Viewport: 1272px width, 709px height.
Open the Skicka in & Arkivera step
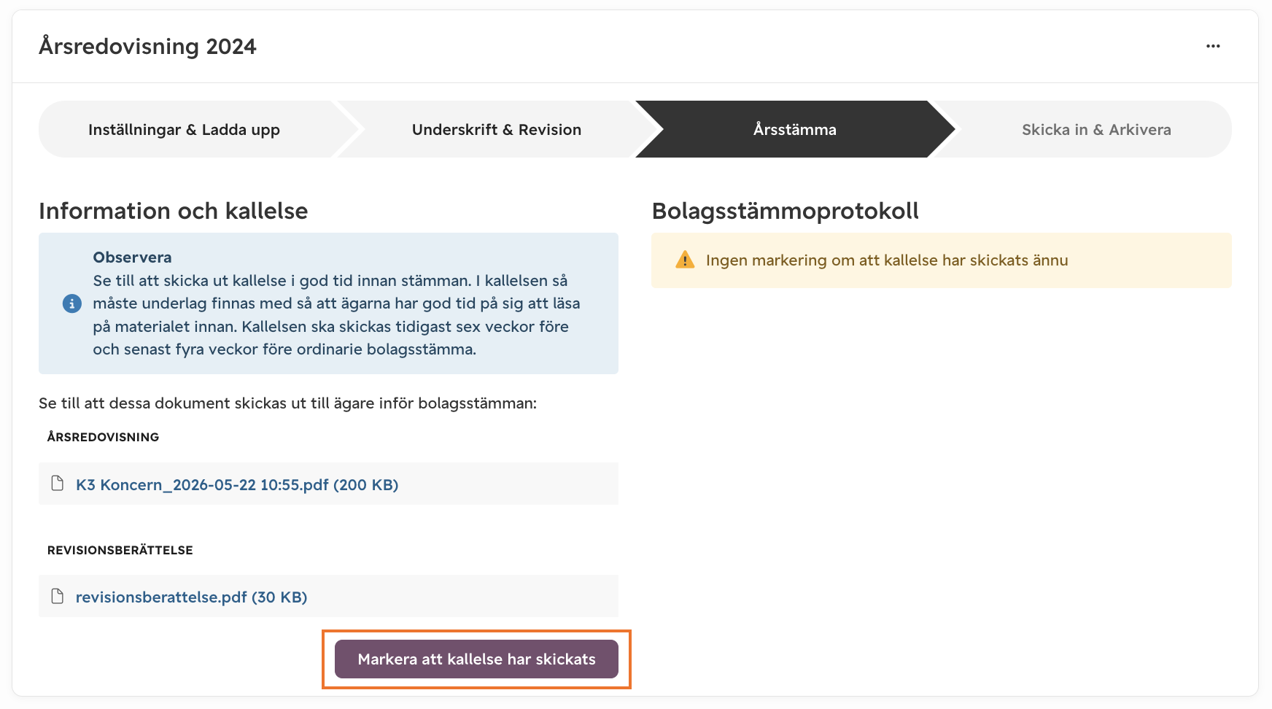pos(1096,129)
